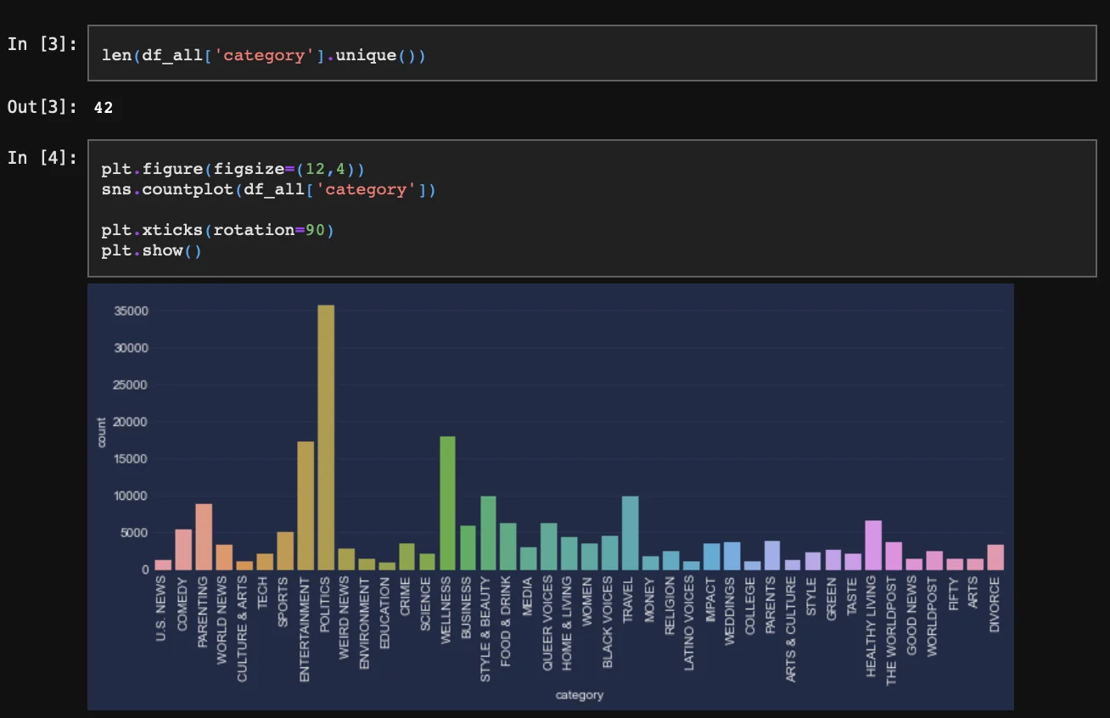Click the ENTERTAINMENT bar in the countplot

[306, 506]
